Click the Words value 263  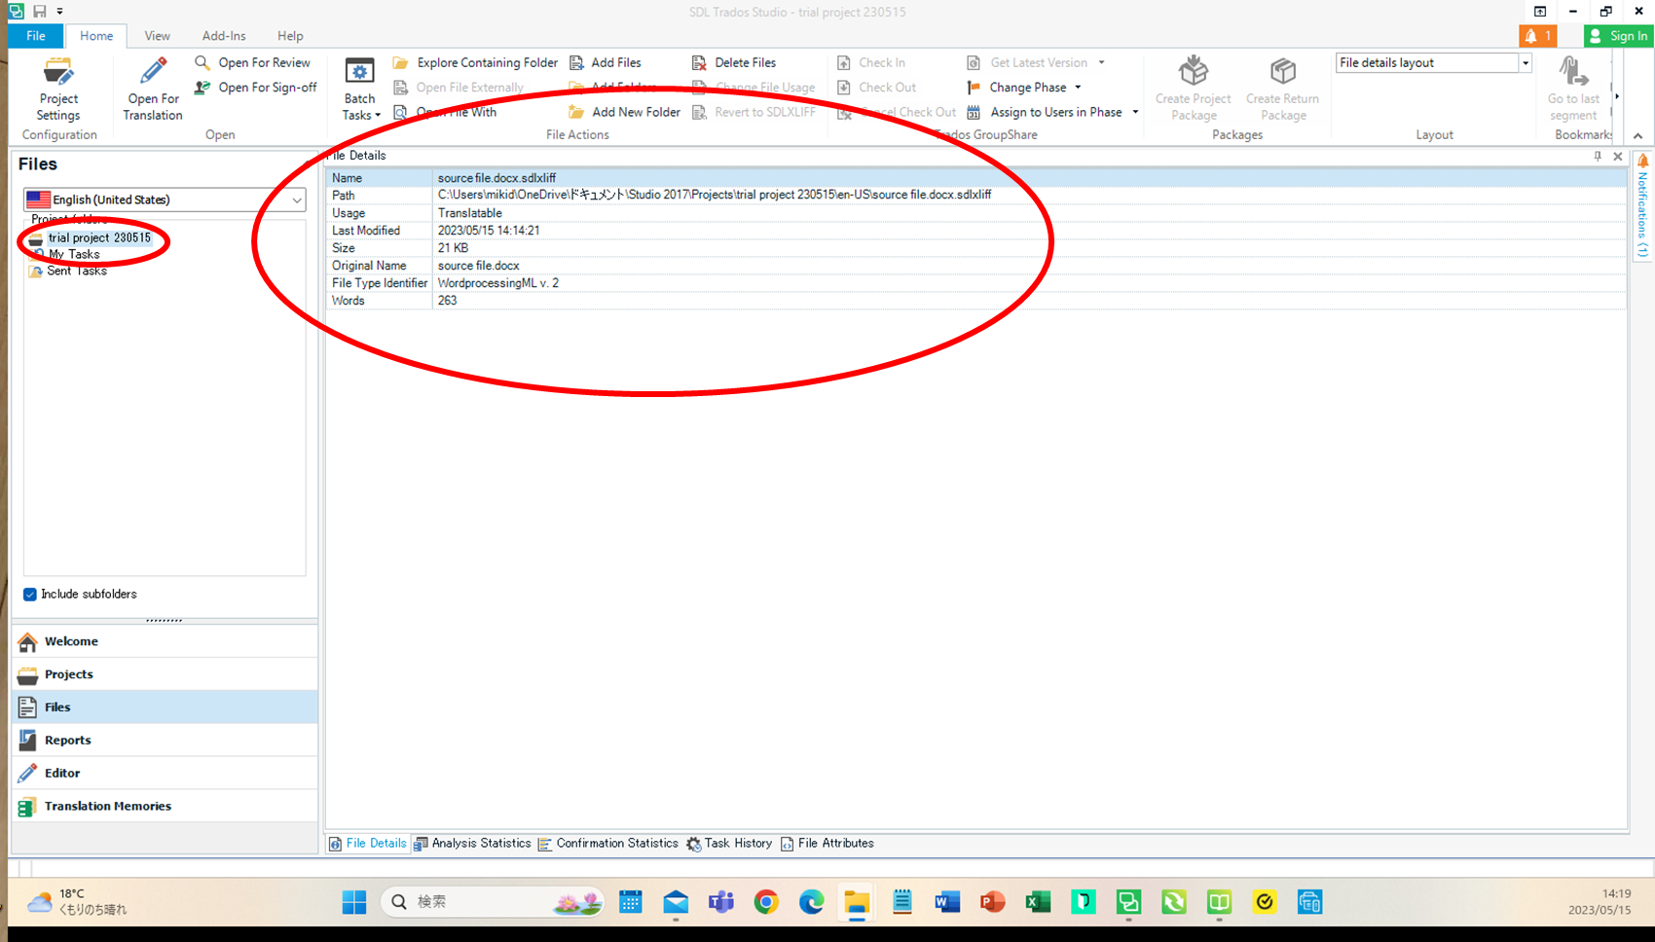click(x=447, y=301)
